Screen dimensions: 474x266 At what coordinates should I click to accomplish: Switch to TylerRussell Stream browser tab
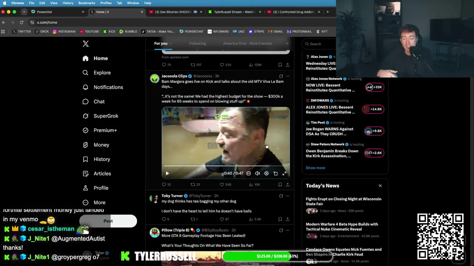tap(234, 12)
